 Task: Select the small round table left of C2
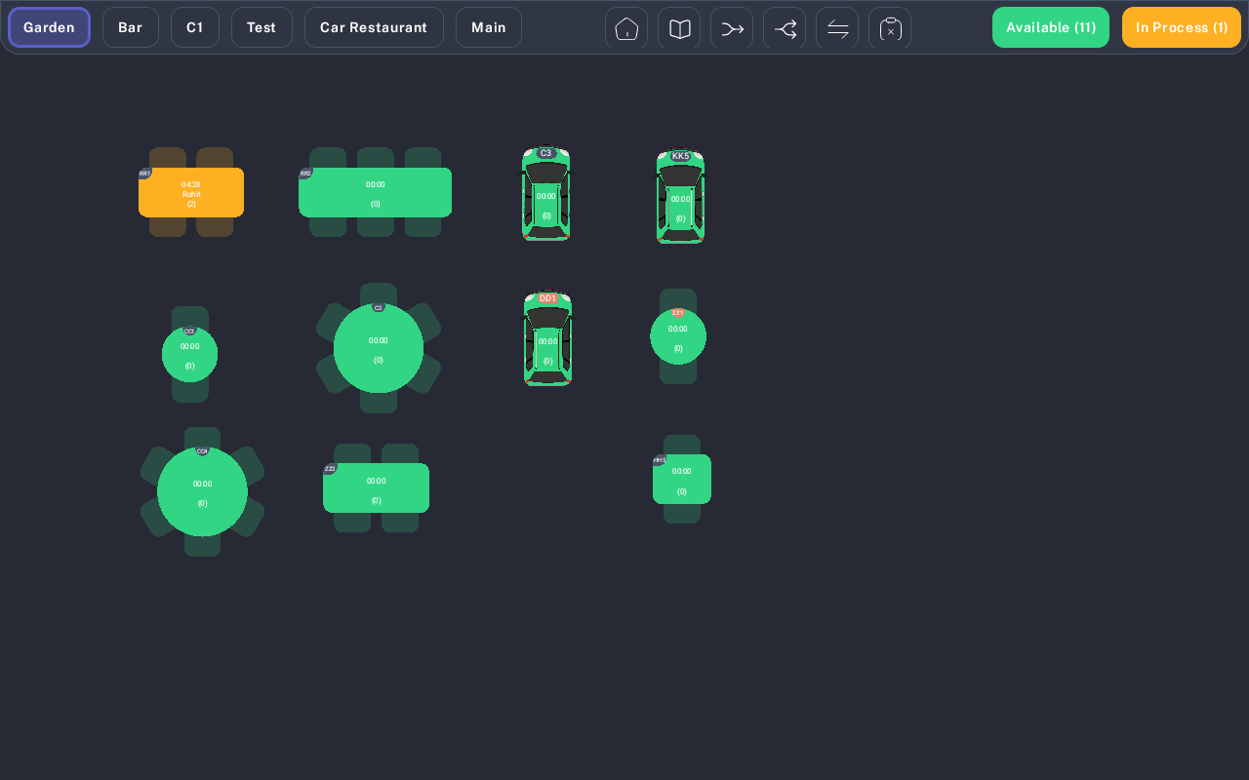(x=189, y=354)
